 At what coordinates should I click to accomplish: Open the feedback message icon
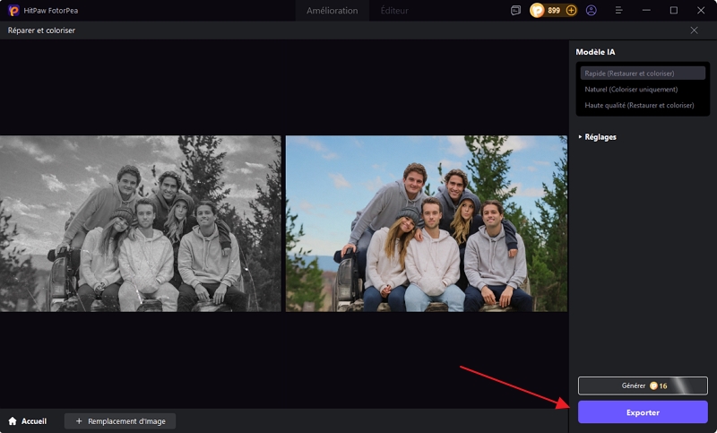515,11
